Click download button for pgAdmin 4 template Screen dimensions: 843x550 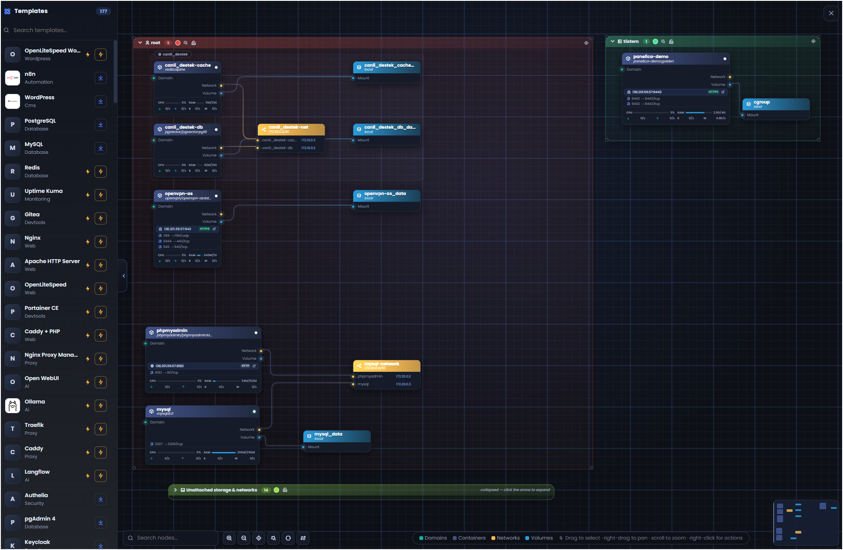pyautogui.click(x=101, y=523)
